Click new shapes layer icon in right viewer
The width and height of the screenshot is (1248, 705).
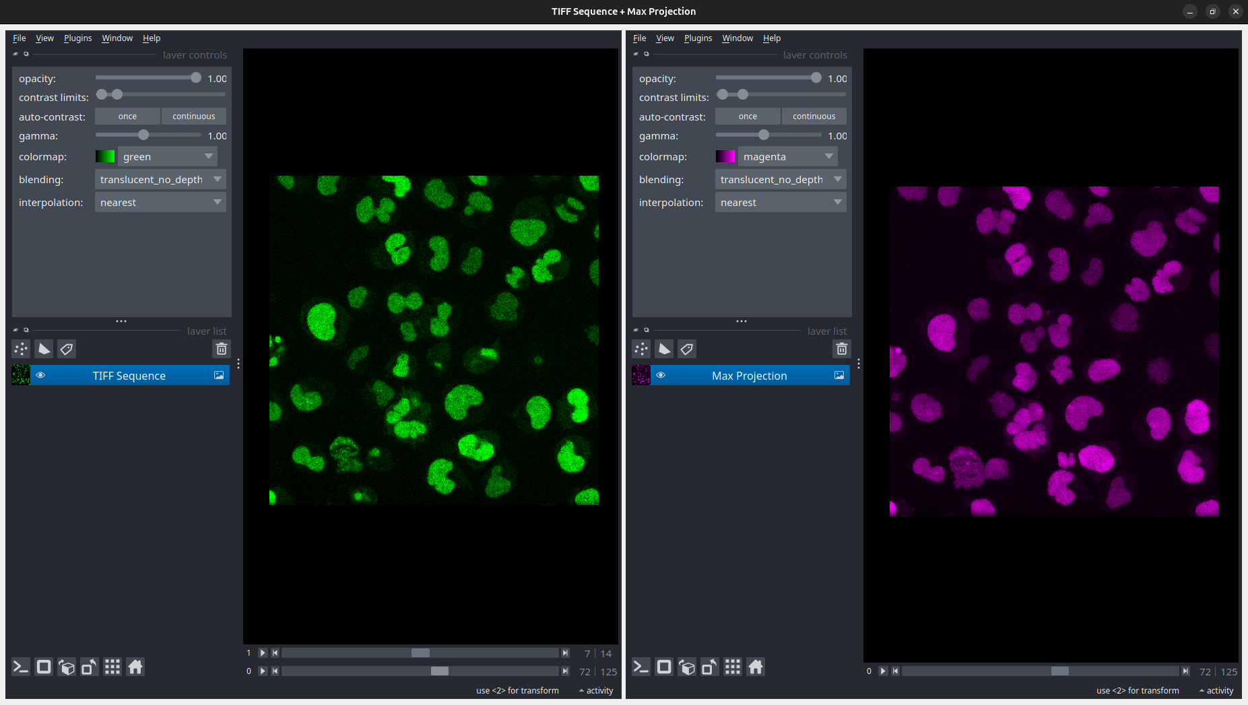tap(664, 349)
